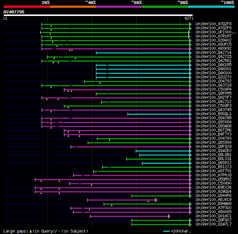238x234 pixels.
Task: Select the UniRef100_Q9SV64 label
Action: (213, 122)
